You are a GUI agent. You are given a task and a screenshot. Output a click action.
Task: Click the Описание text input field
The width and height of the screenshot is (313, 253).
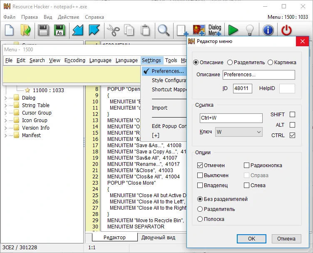[x=258, y=75]
